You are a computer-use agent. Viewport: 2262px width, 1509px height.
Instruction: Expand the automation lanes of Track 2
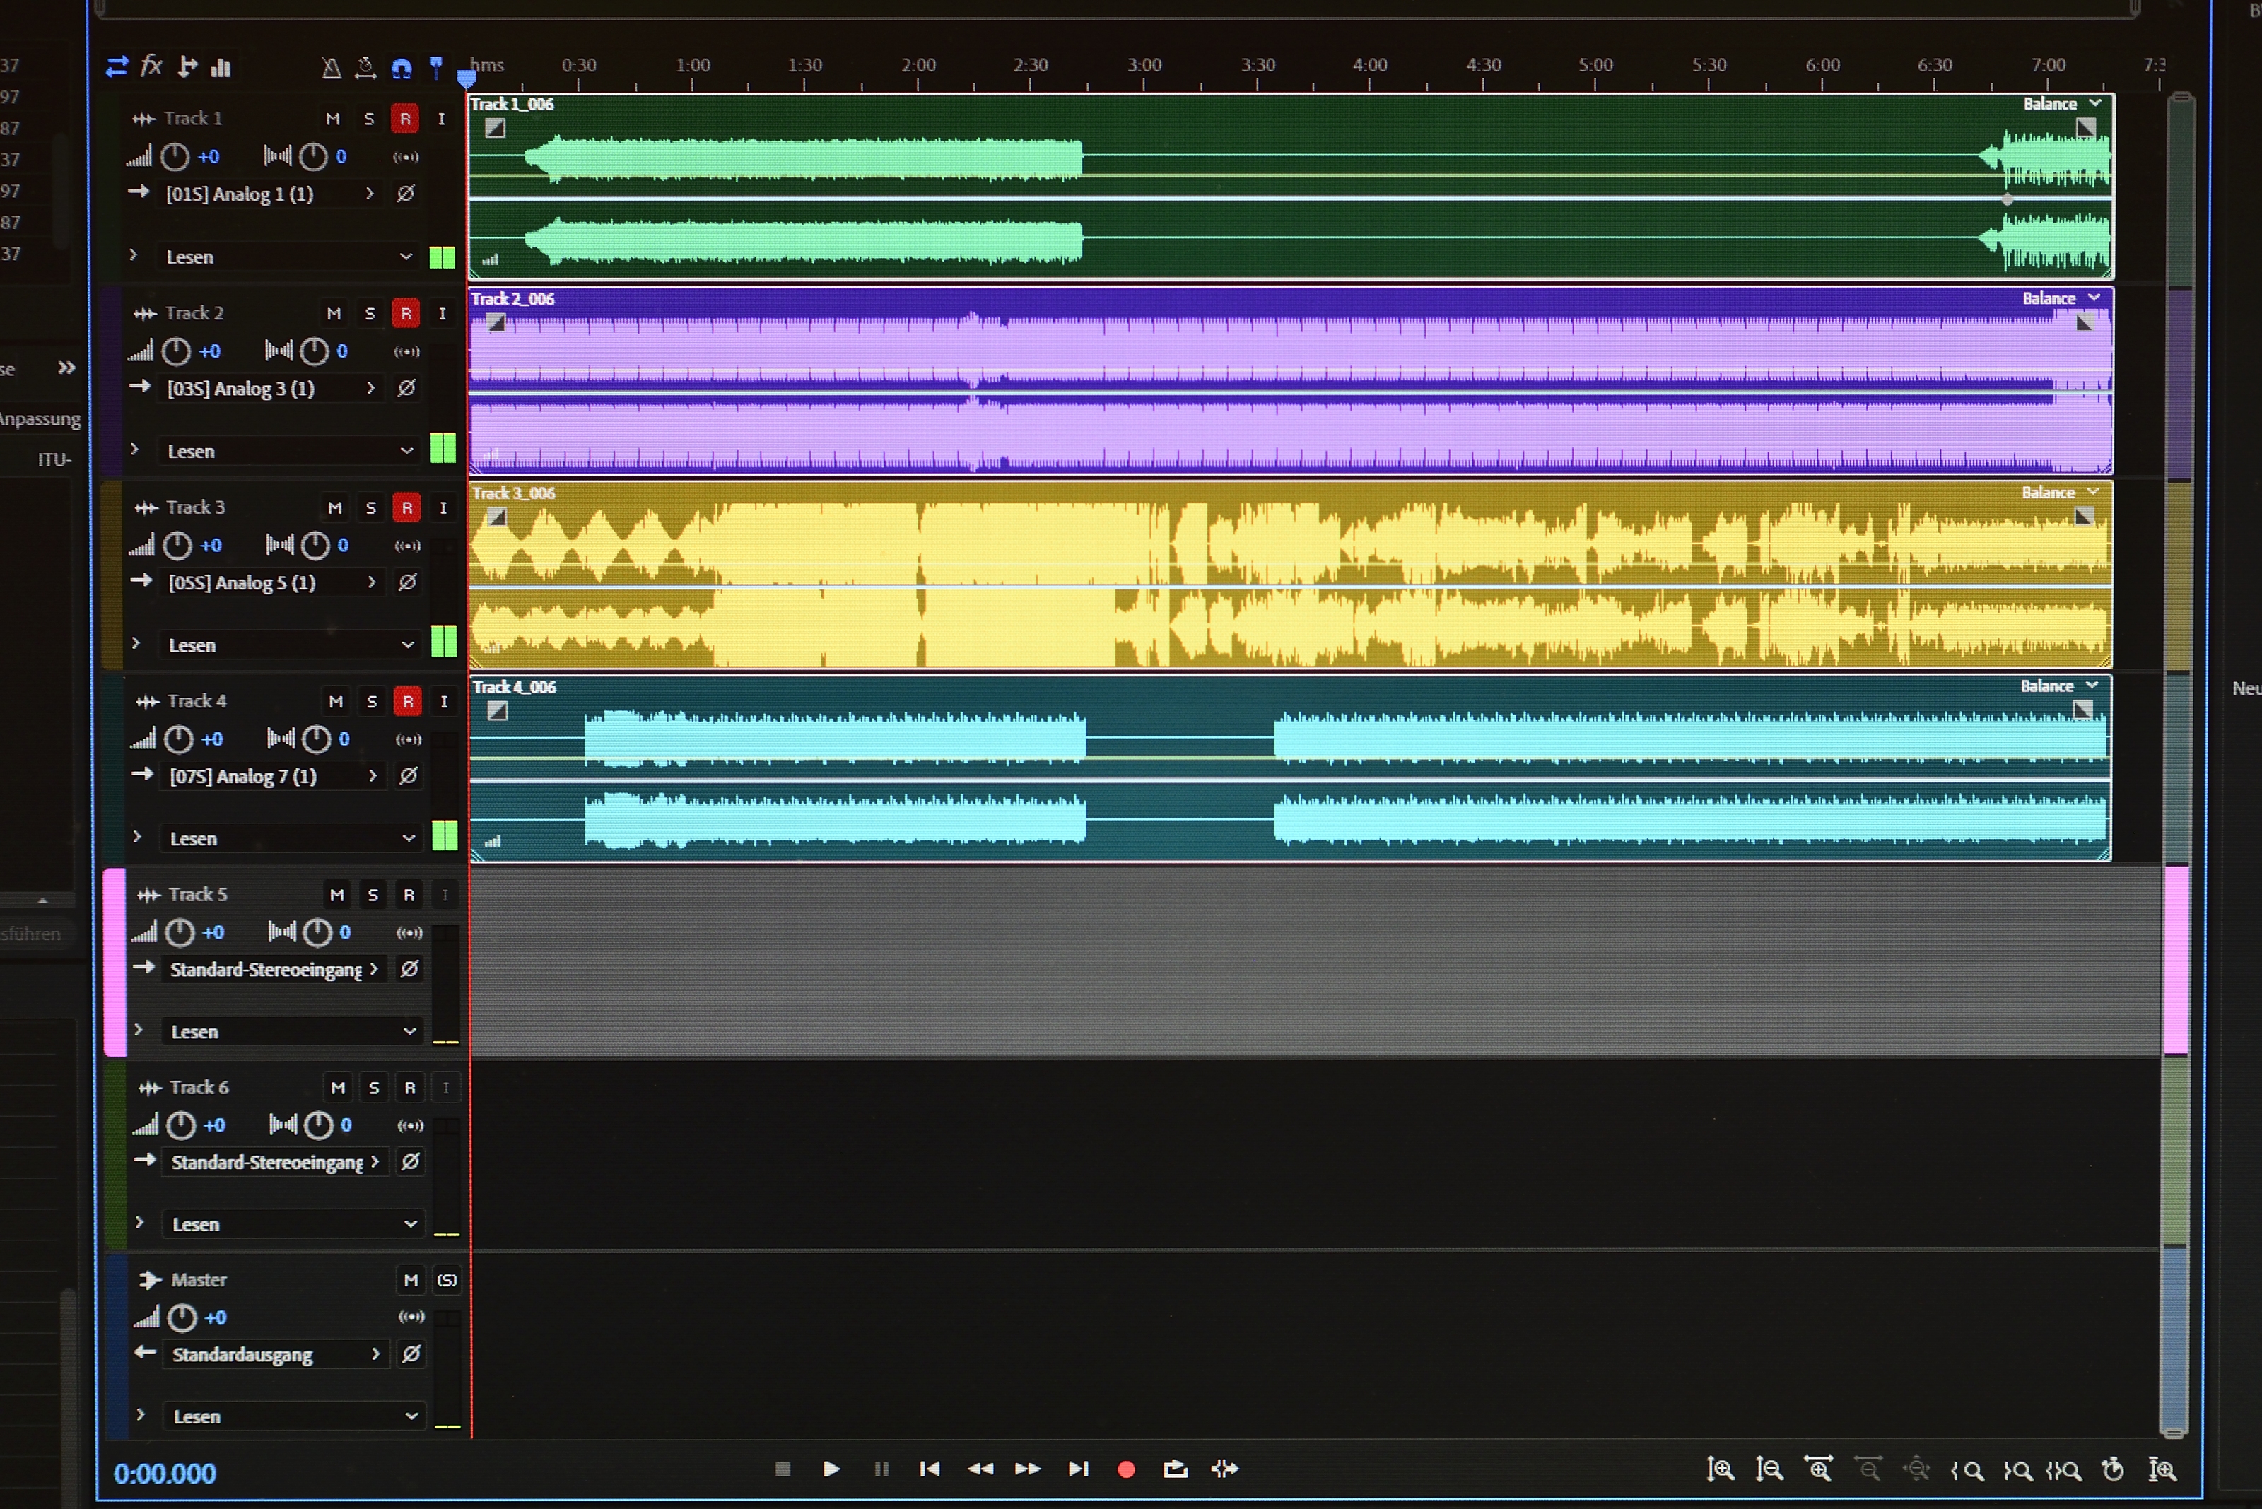tap(135, 450)
